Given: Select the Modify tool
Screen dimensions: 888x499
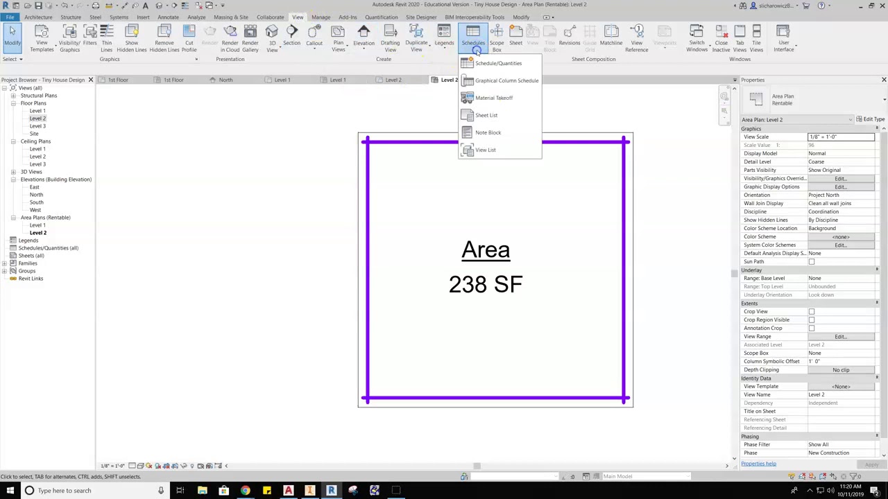Looking at the screenshot, I should coord(12,38).
